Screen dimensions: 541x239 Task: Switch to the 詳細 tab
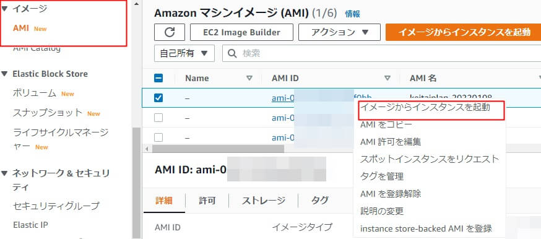click(164, 201)
